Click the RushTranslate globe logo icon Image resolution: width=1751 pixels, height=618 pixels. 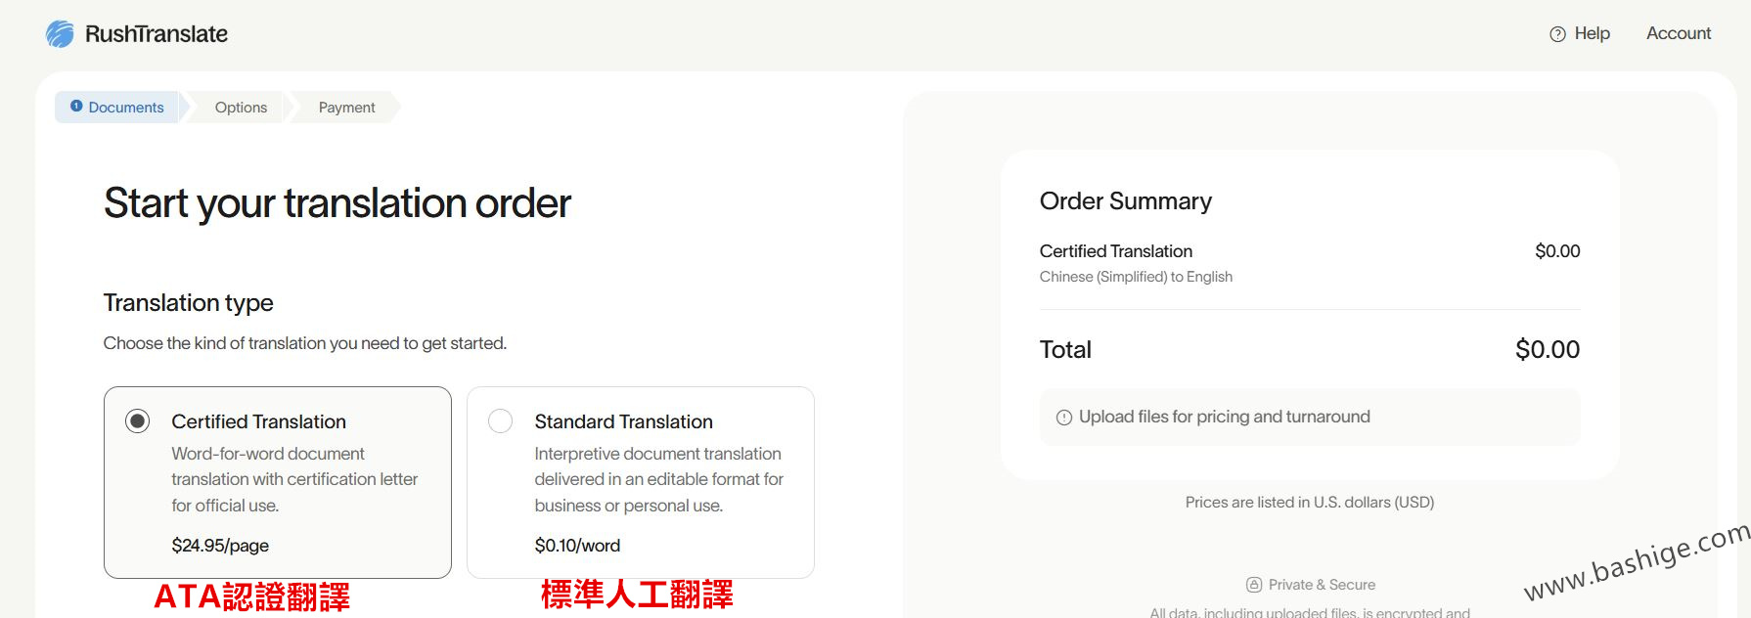(60, 34)
